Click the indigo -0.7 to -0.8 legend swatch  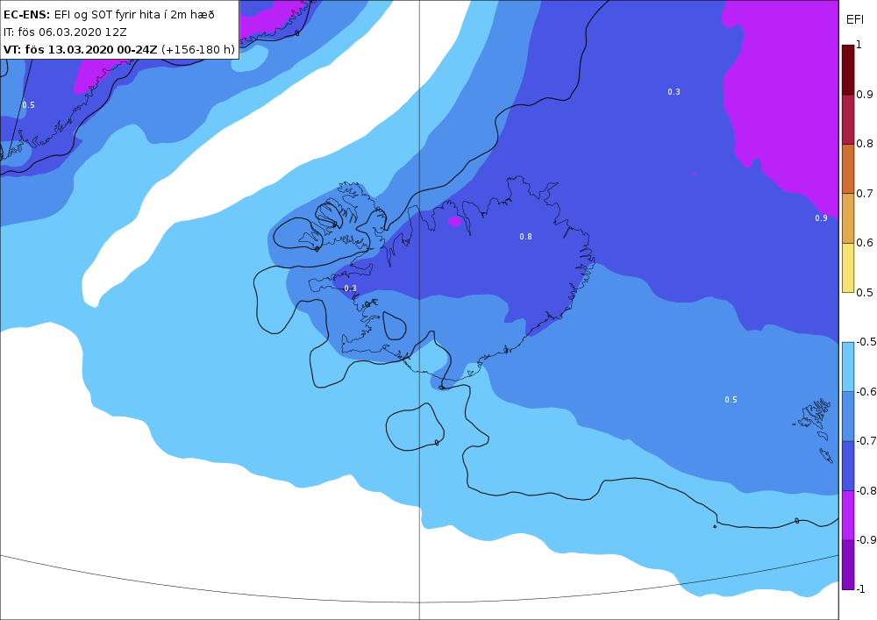tap(848, 466)
